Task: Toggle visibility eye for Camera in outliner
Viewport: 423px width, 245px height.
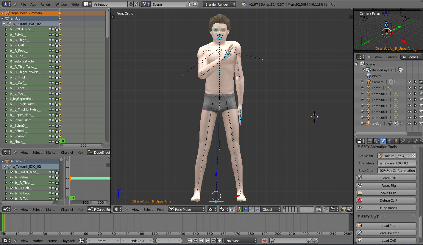Action: point(409,82)
